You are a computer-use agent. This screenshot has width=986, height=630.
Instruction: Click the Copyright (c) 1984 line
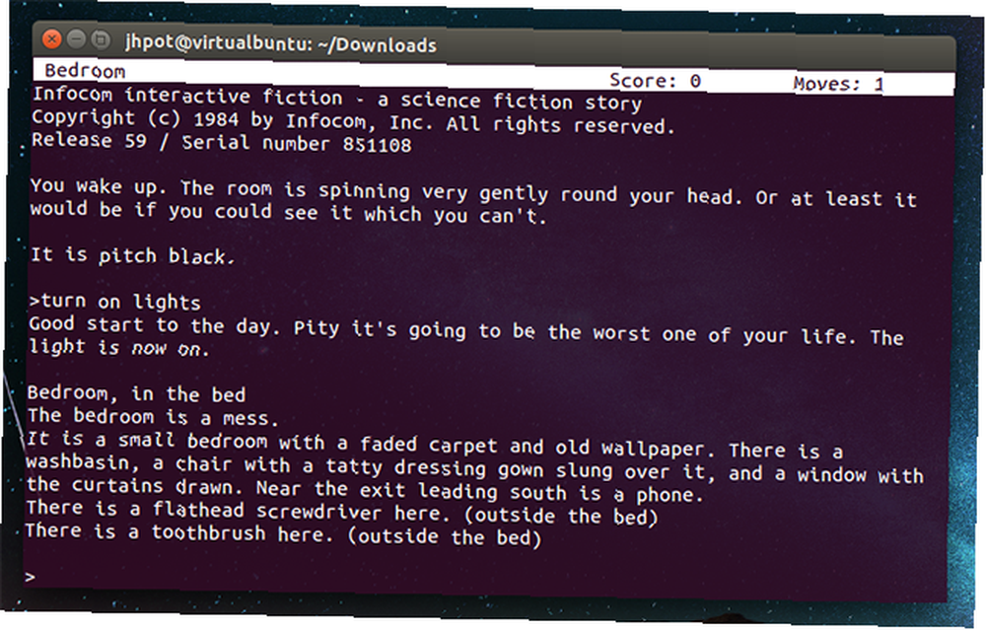click(353, 121)
